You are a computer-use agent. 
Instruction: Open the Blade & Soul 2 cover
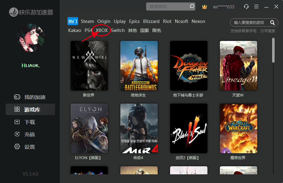(x=188, y=128)
